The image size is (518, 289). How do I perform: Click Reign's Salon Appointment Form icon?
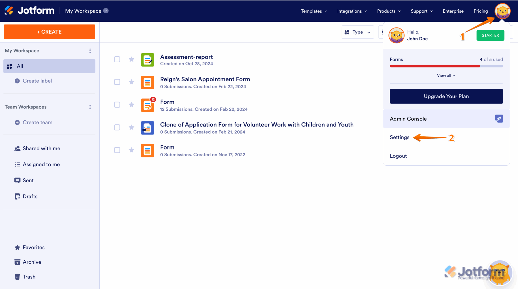point(147,83)
